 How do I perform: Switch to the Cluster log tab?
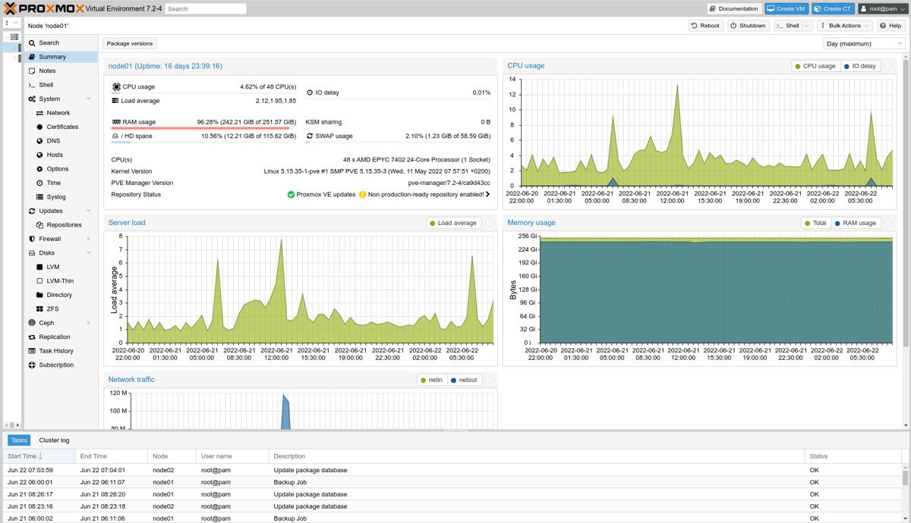(53, 440)
